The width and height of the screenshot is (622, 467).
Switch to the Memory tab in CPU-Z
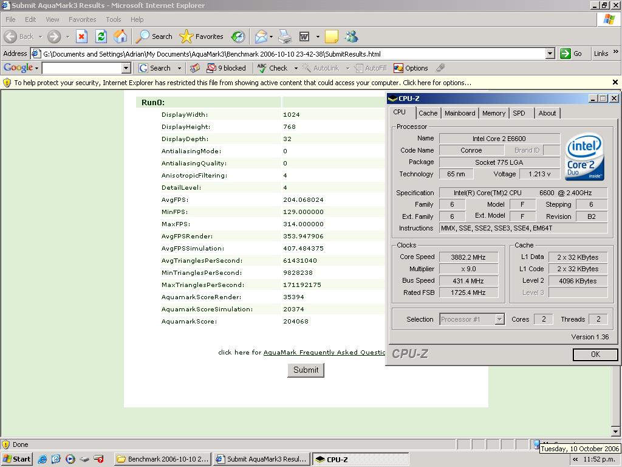[x=494, y=113]
